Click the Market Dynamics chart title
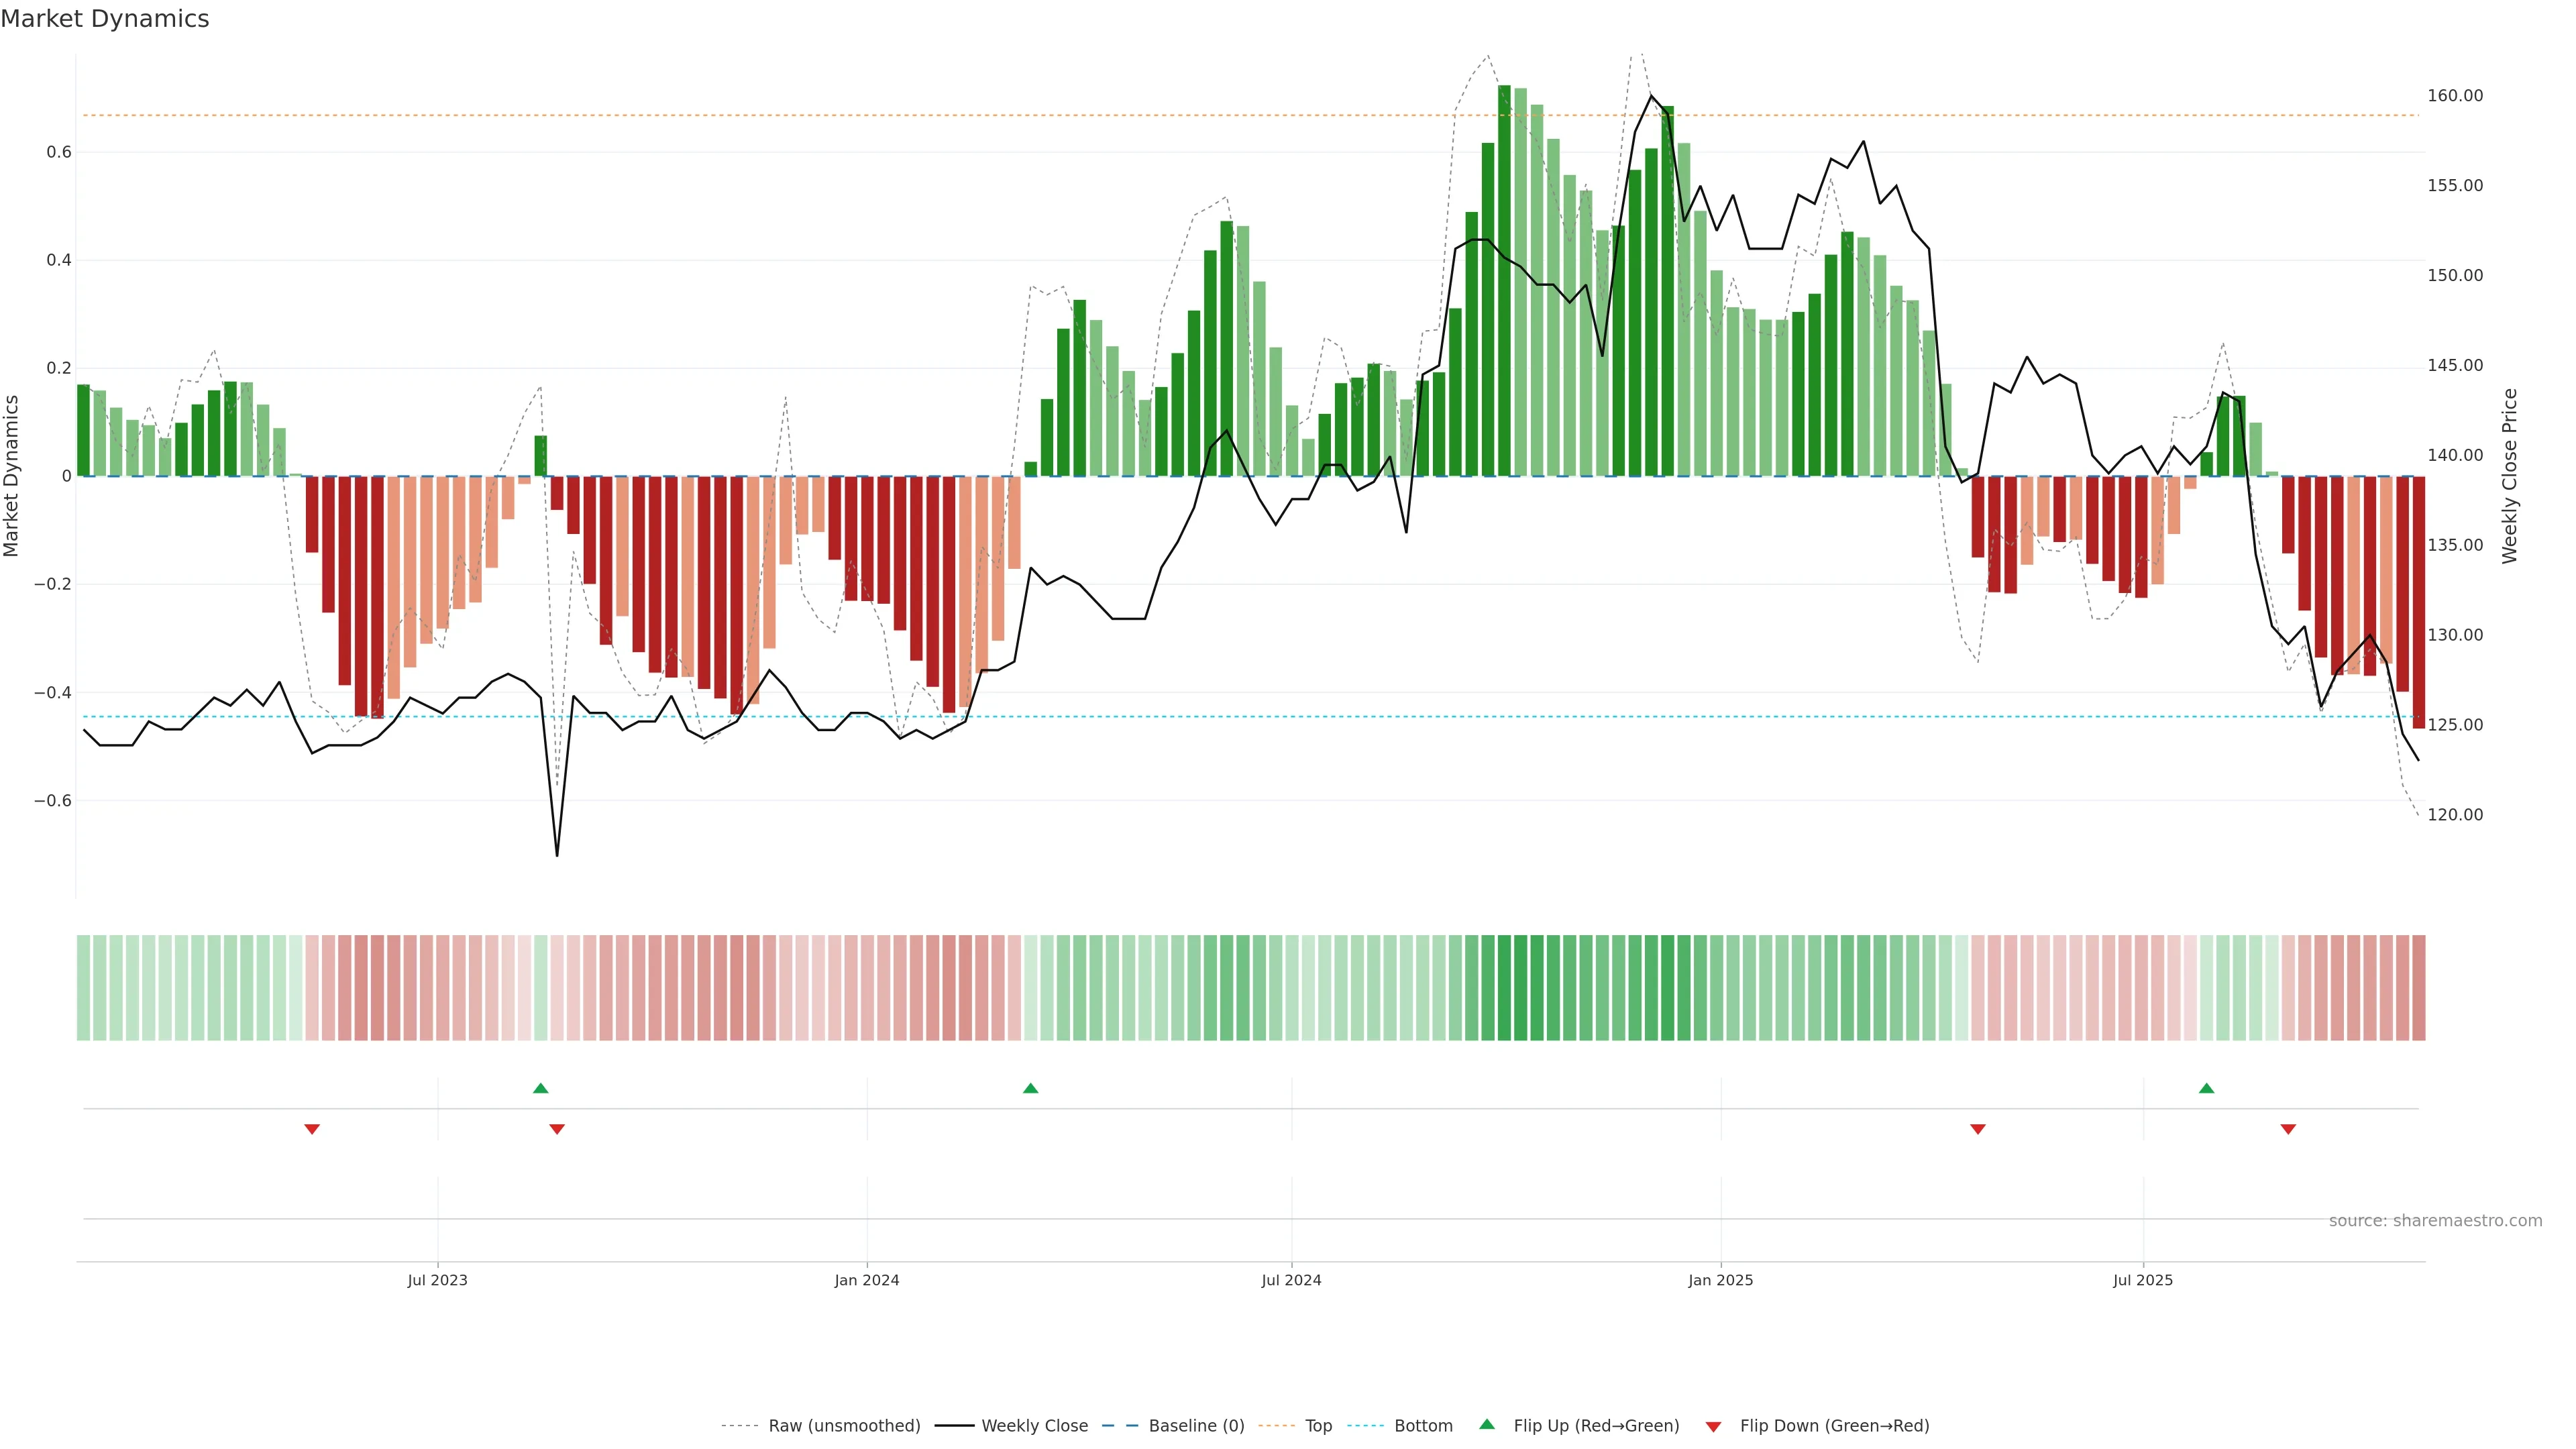 [x=105, y=19]
